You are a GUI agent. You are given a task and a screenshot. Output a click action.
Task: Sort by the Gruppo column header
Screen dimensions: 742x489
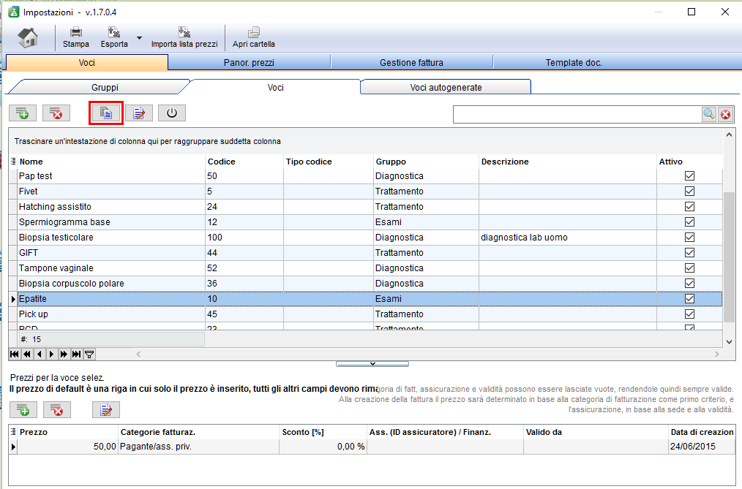coord(426,162)
